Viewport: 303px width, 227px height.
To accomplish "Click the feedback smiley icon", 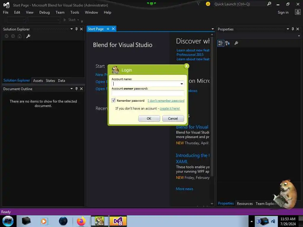I will click(208, 4).
